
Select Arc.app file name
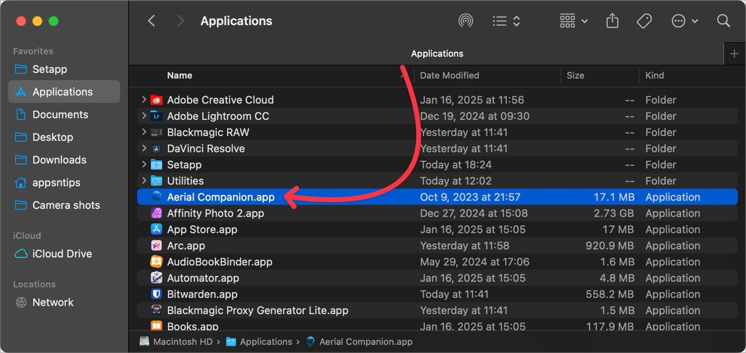click(x=186, y=246)
